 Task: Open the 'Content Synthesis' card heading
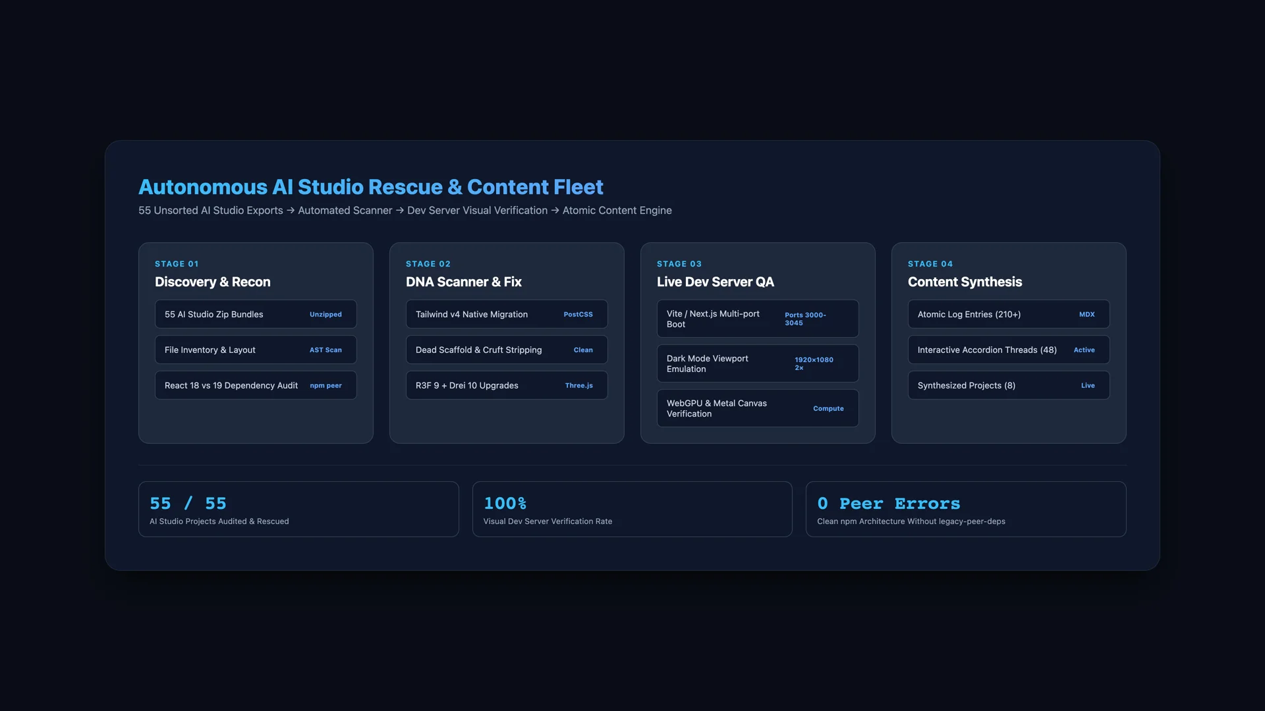pos(965,282)
